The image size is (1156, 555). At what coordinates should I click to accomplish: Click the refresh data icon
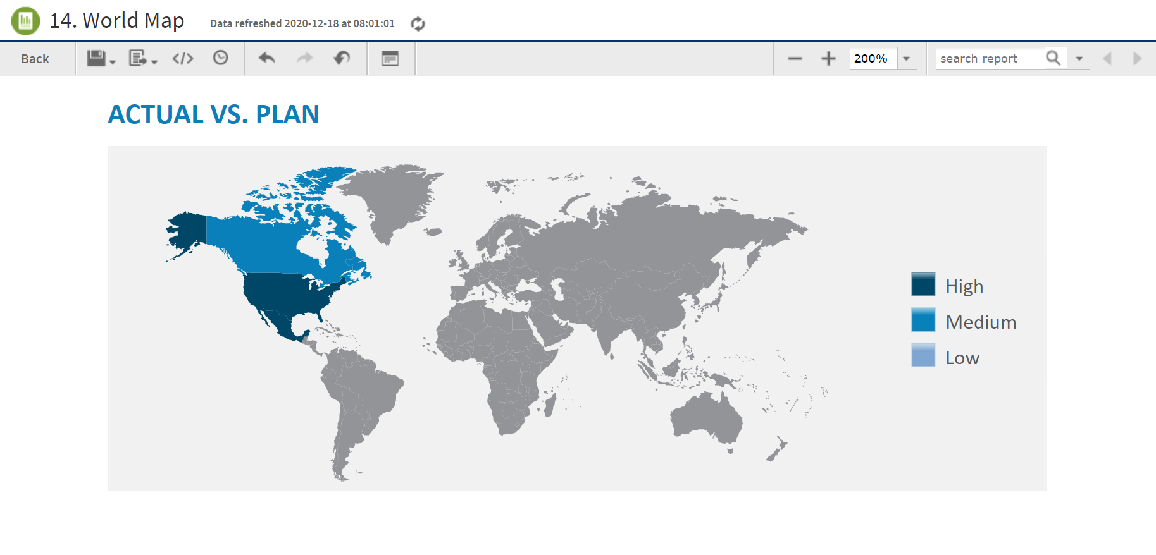tap(418, 24)
